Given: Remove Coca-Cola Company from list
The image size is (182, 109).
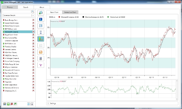Looking at the screenshot, I should tap(33, 61).
